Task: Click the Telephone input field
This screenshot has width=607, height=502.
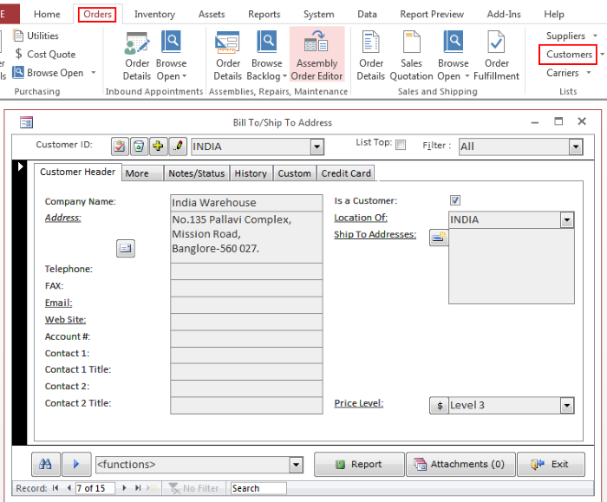Action: click(x=246, y=271)
